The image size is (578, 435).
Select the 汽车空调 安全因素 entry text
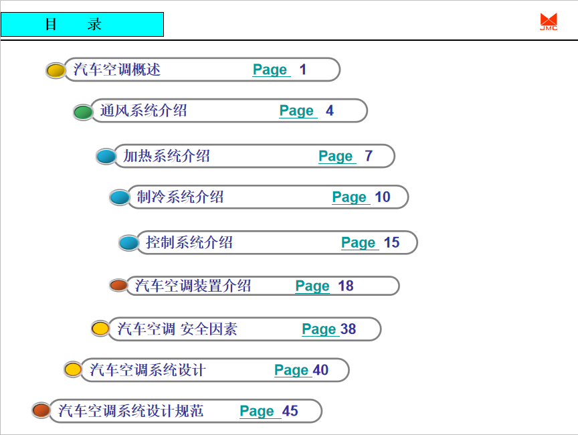click(x=177, y=329)
